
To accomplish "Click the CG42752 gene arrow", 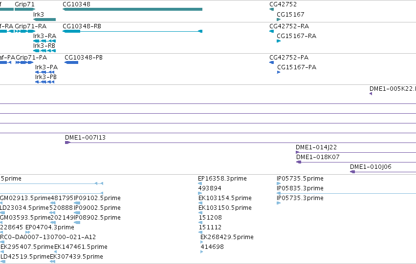I will click(271, 9).
